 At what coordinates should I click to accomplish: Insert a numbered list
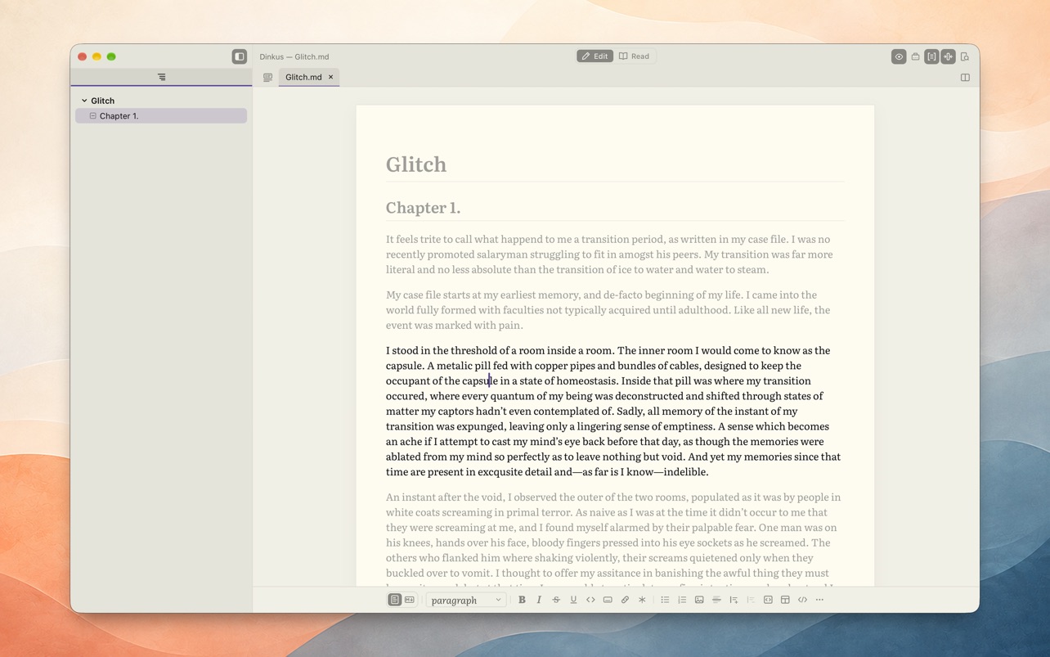(682, 600)
